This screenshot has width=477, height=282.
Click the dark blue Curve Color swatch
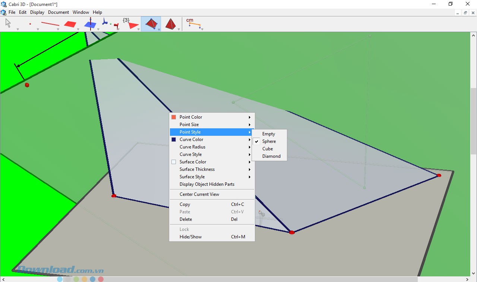(174, 140)
